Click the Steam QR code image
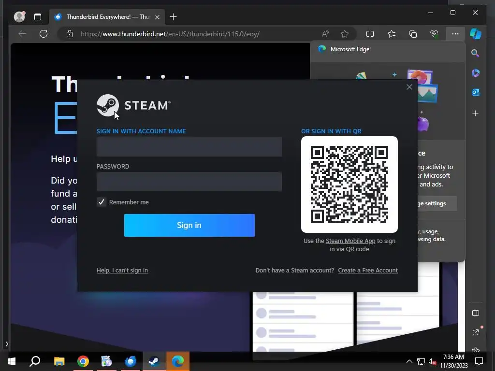Screen dimensions: 495x371 349,184
